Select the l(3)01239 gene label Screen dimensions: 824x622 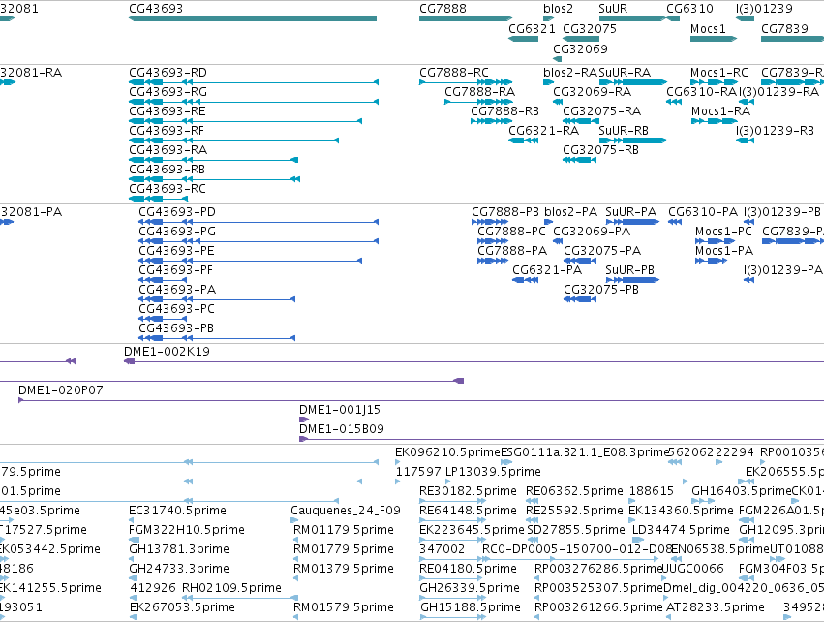pyautogui.click(x=764, y=9)
